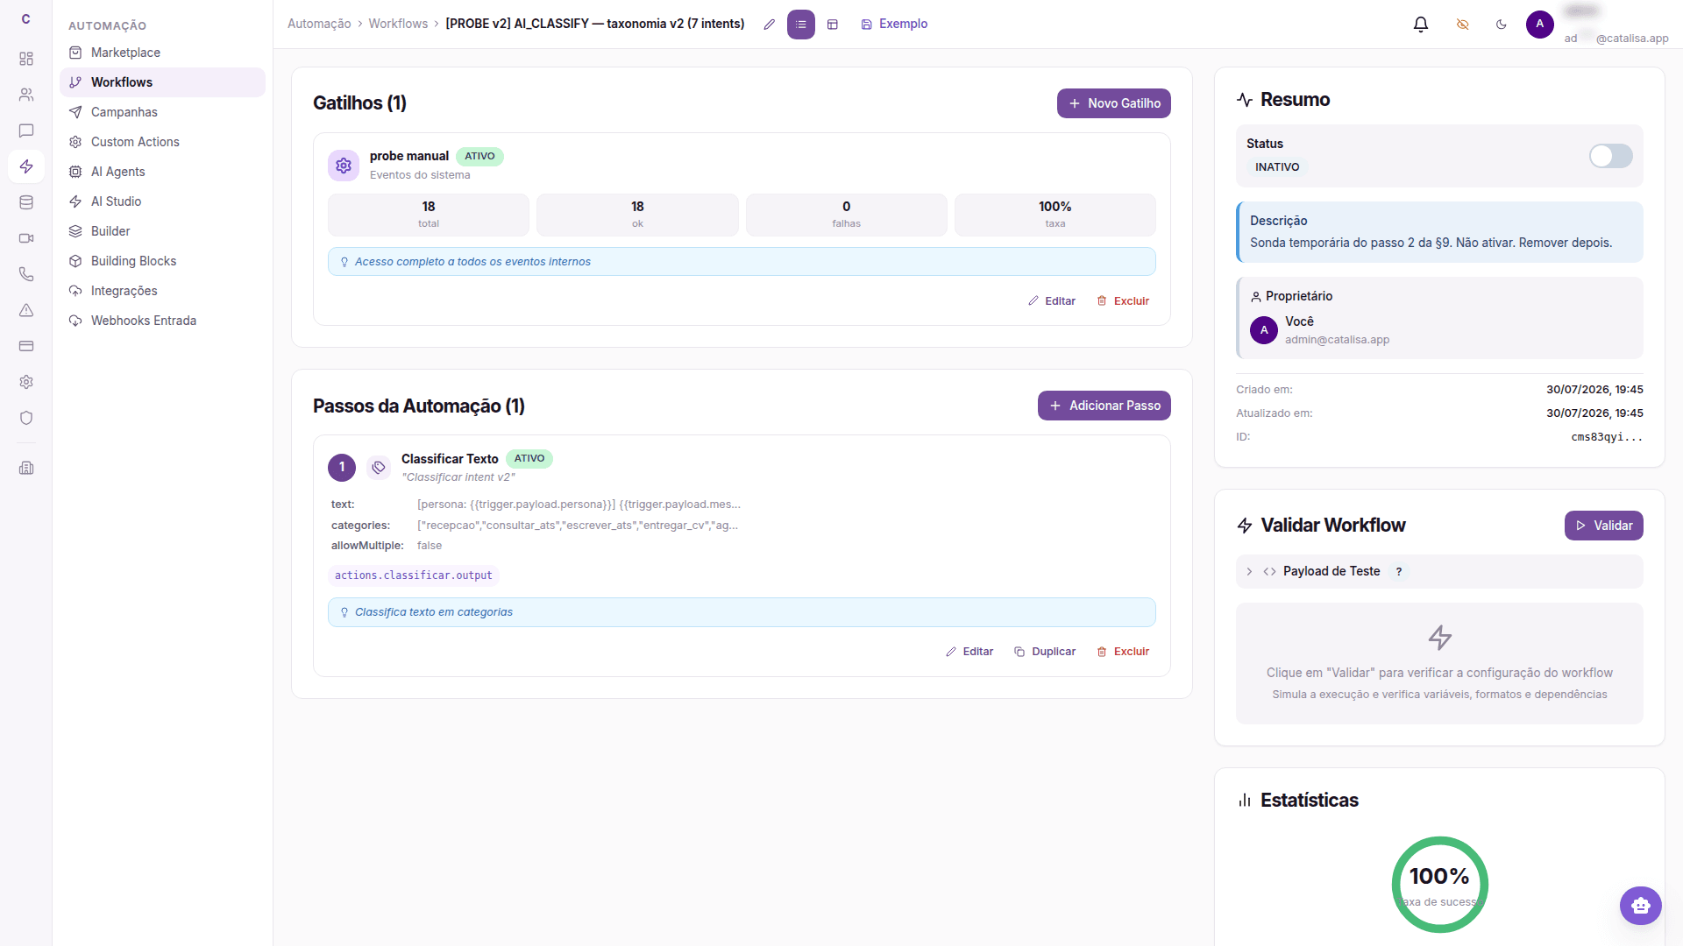Delete the probe manual trigger
The height and width of the screenshot is (946, 1683).
[x=1123, y=301]
